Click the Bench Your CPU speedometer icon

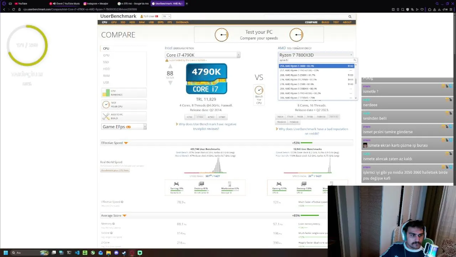(x=259, y=90)
